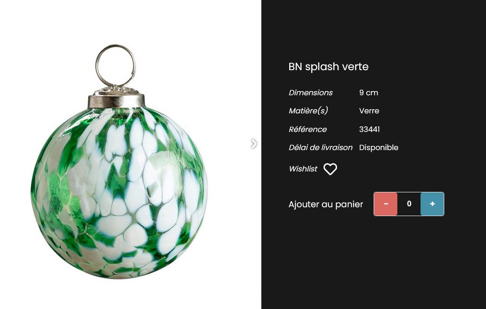Open the green splash ornament photo

(x=119, y=161)
